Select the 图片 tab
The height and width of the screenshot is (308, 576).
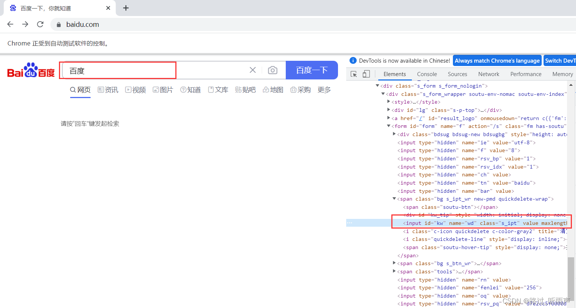pos(163,90)
